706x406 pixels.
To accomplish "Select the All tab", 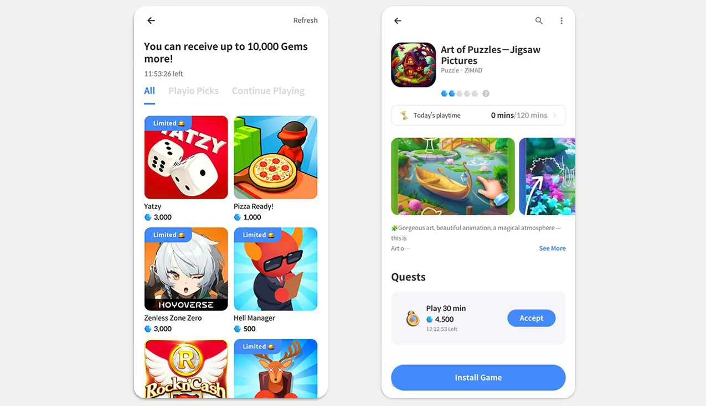I will (150, 91).
